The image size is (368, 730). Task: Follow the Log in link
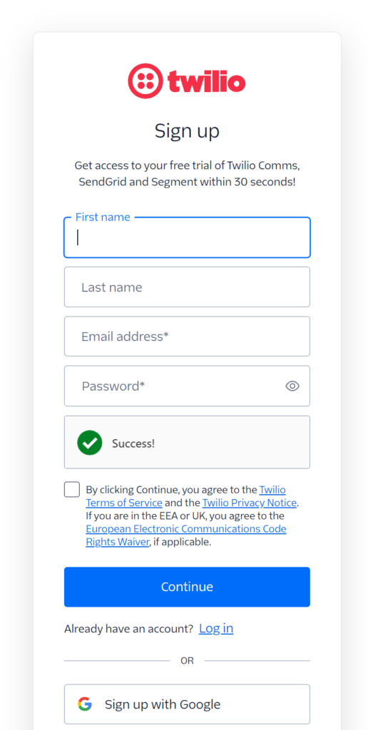coord(216,629)
